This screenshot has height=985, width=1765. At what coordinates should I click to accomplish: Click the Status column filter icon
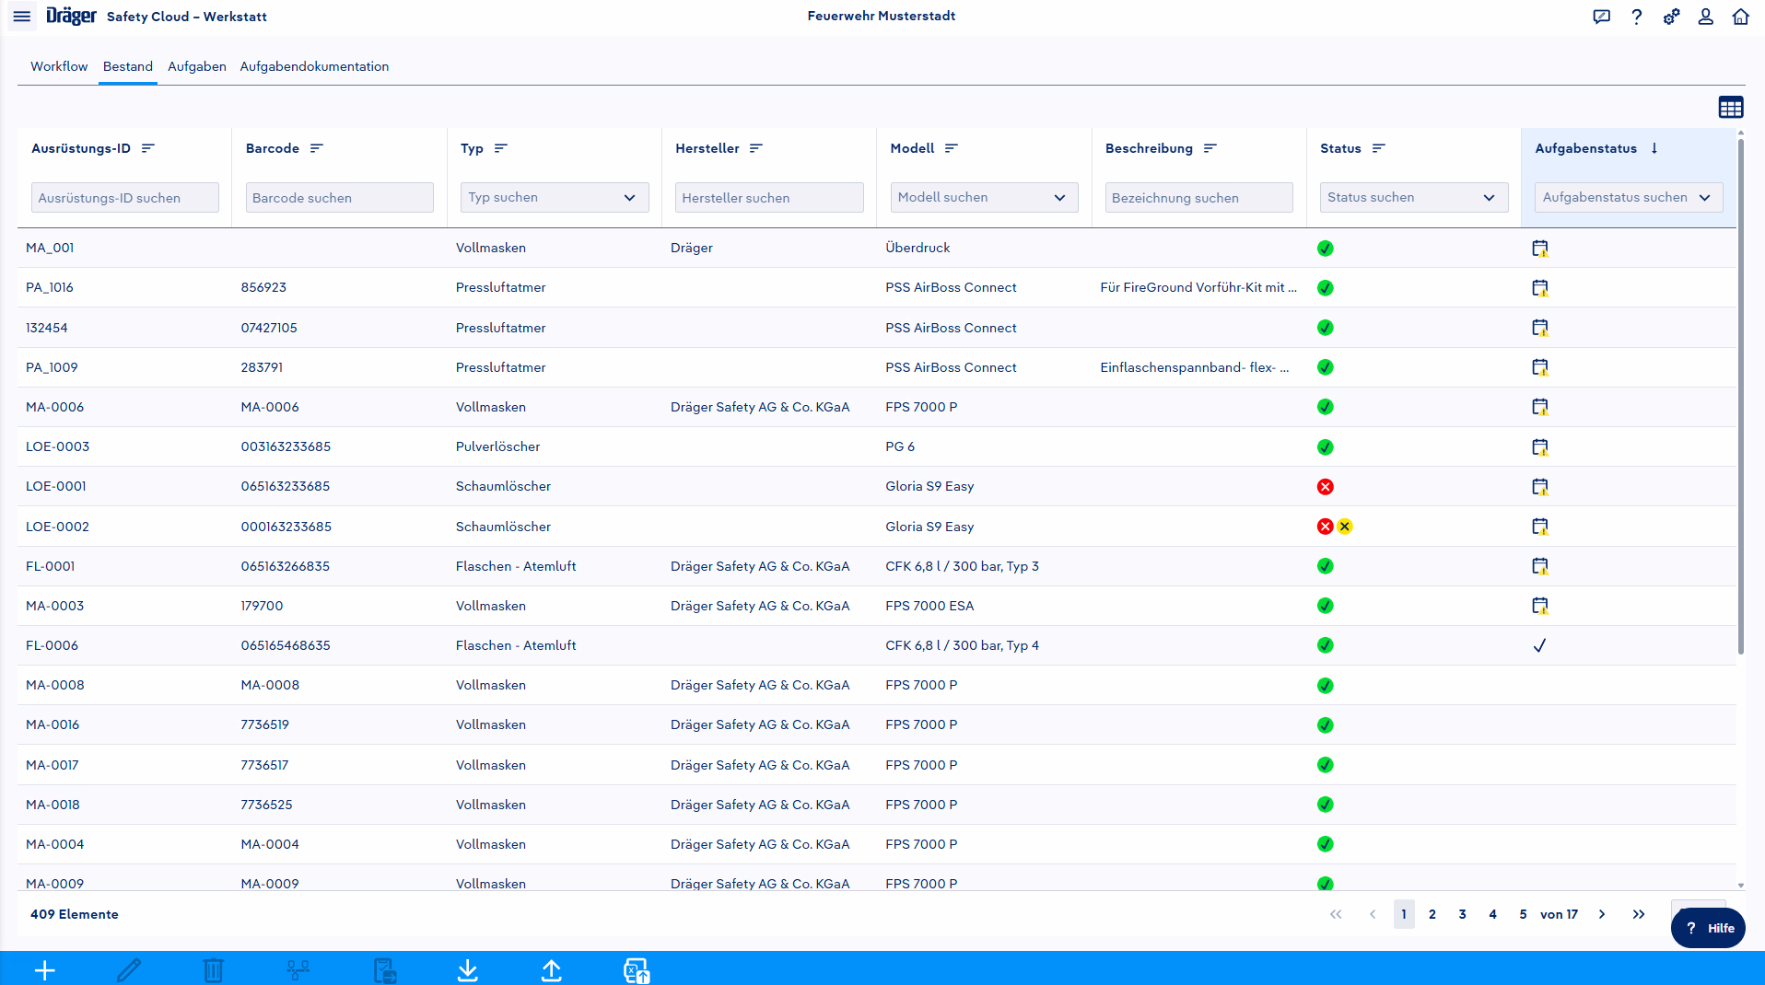(1379, 148)
